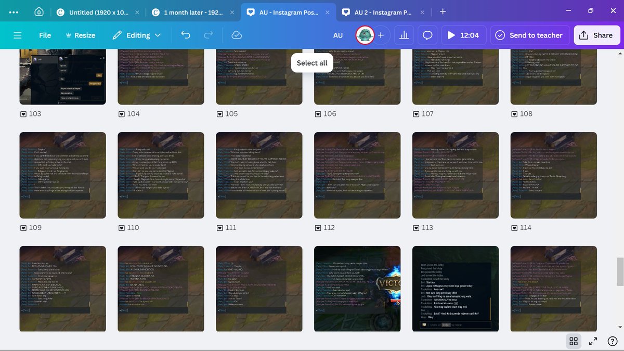Open the comments speech bubble
Screen dimensions: 624x351
[x=427, y=35]
